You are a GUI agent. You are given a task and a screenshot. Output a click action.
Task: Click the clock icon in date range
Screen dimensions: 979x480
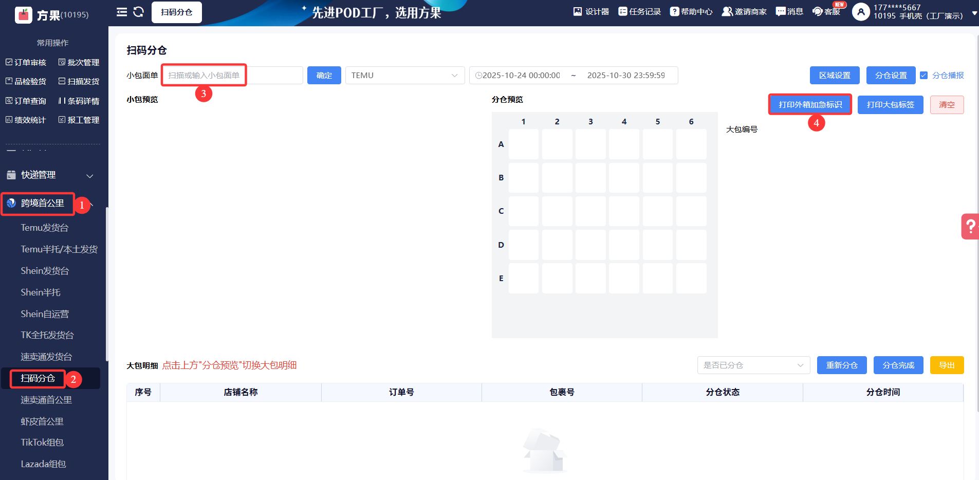coord(478,76)
